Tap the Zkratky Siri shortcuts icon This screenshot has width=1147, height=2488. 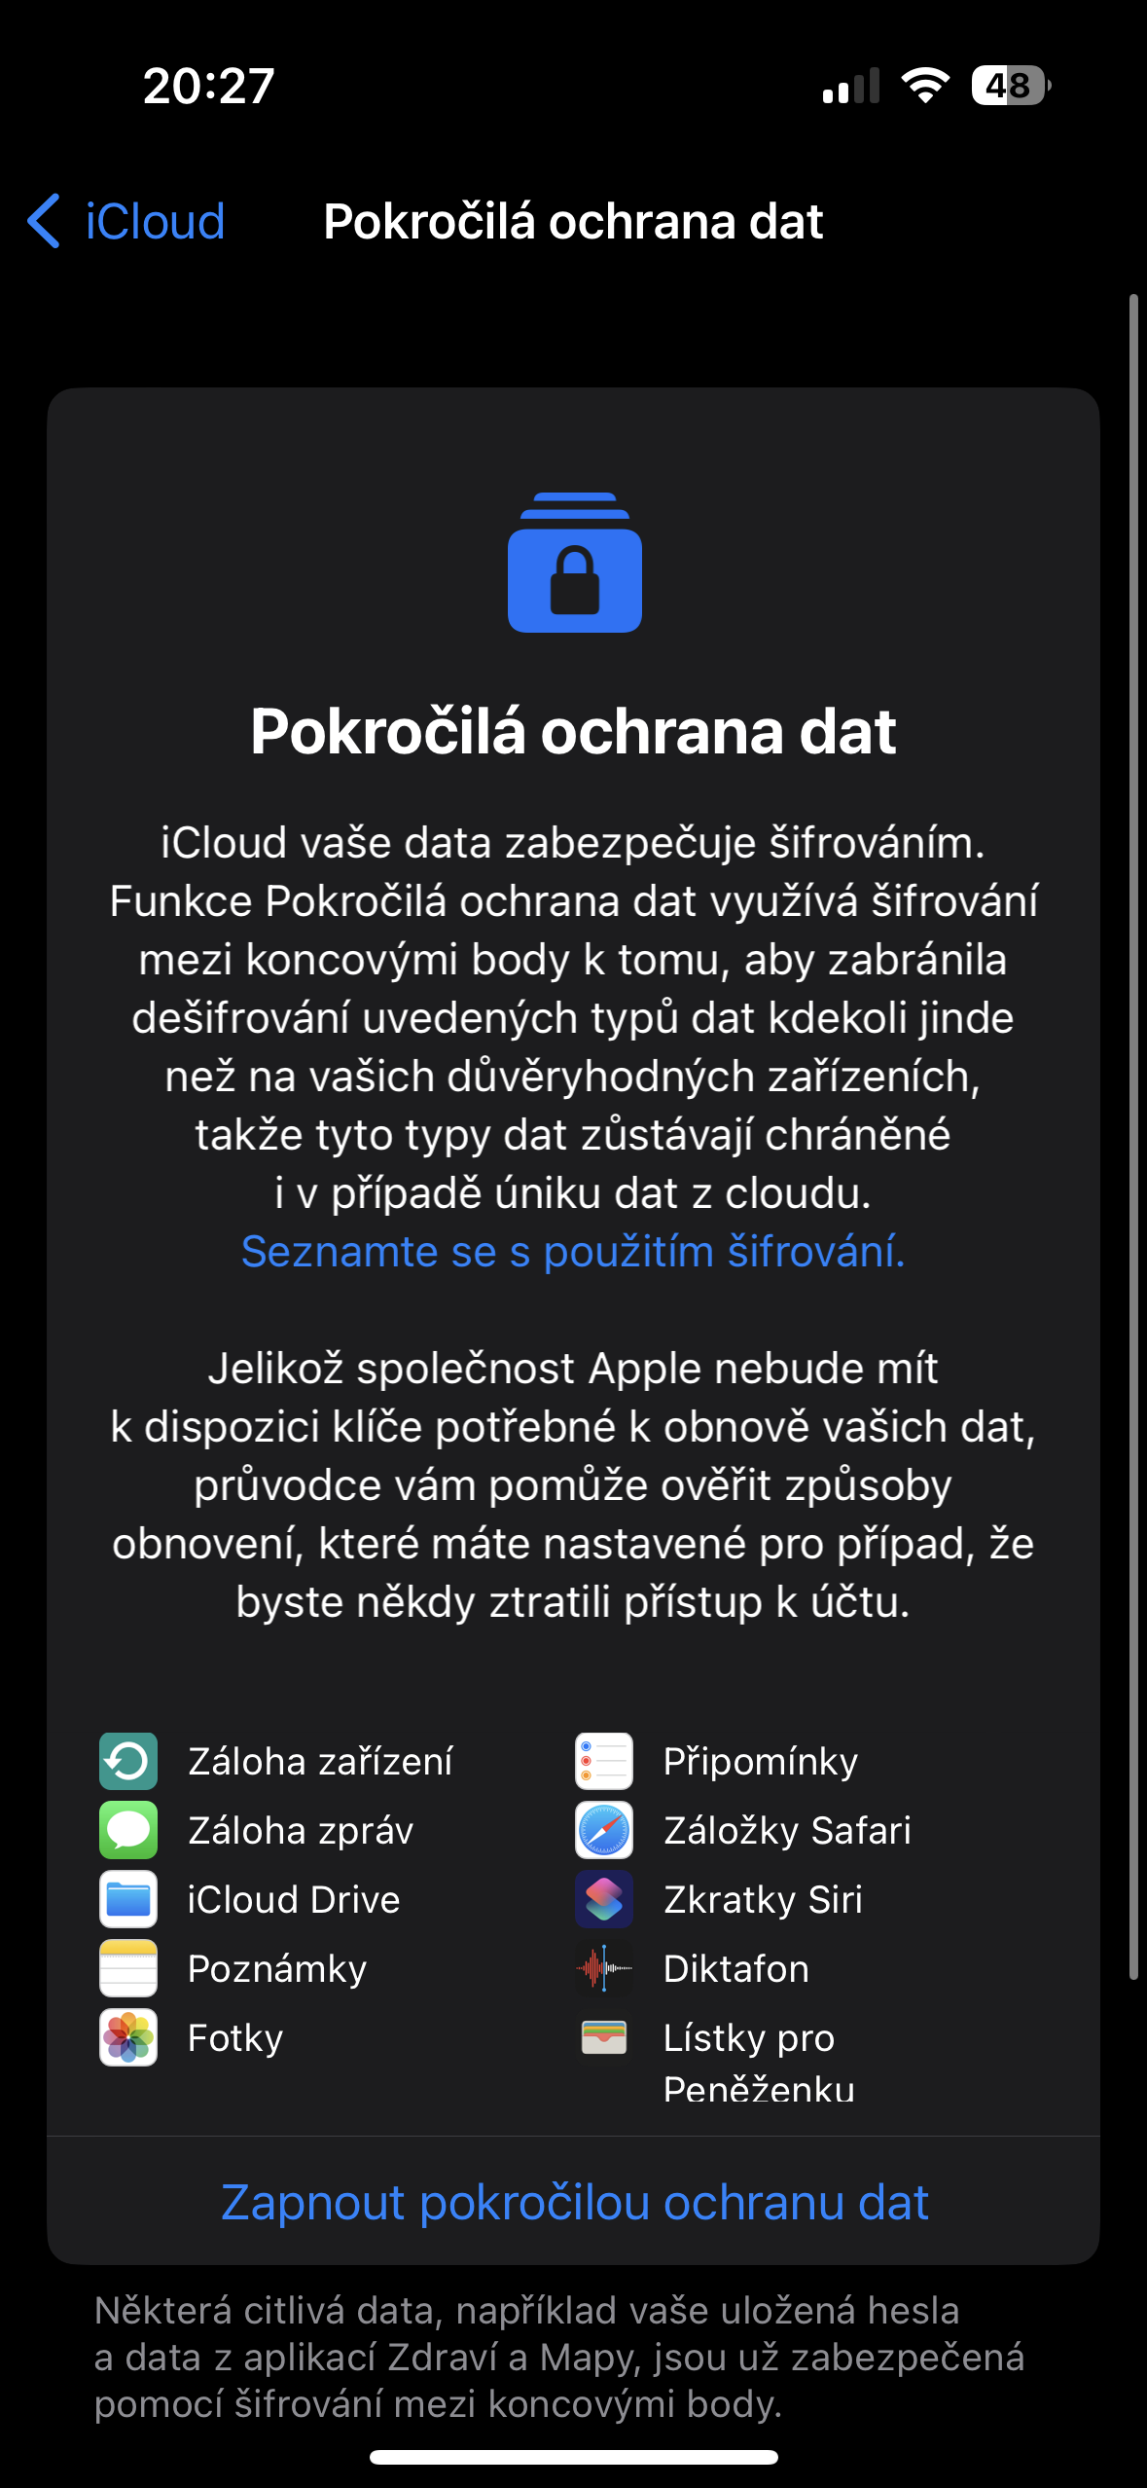click(x=604, y=1899)
